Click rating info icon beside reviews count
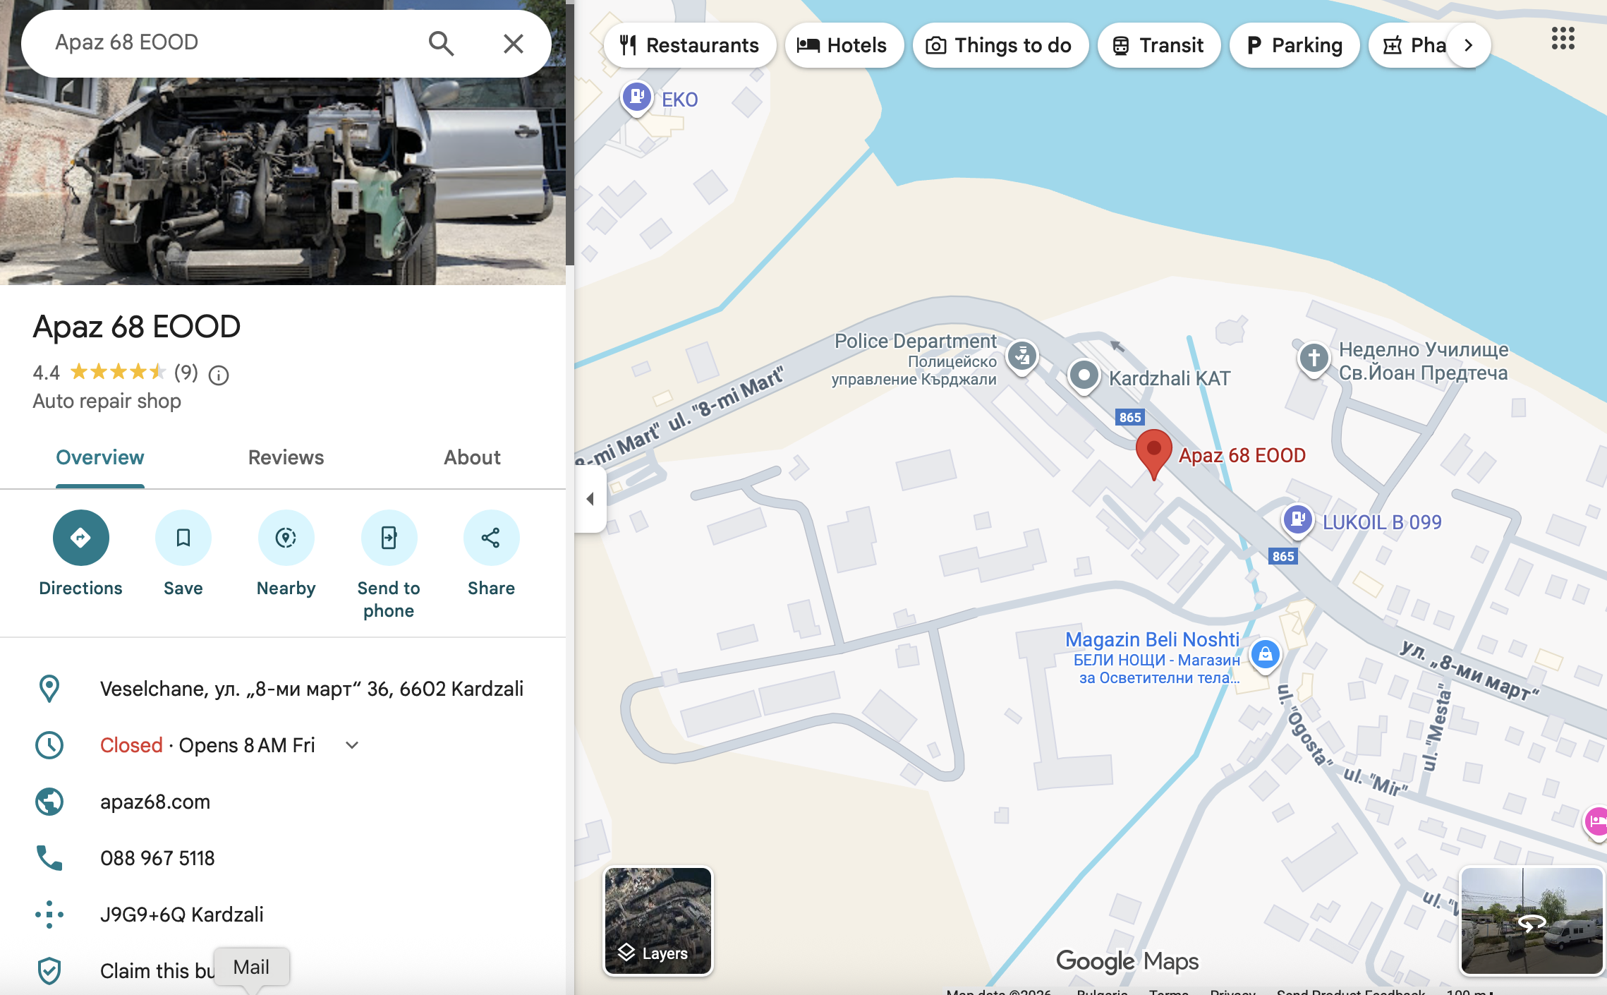This screenshot has width=1607, height=995. click(219, 375)
